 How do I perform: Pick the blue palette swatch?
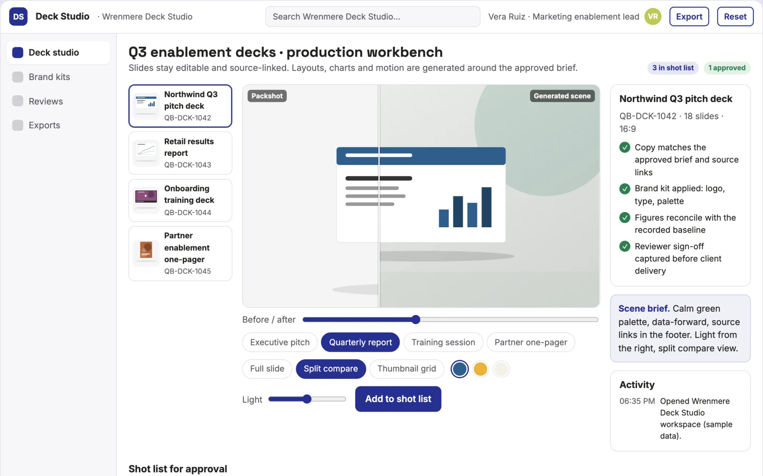tap(460, 369)
